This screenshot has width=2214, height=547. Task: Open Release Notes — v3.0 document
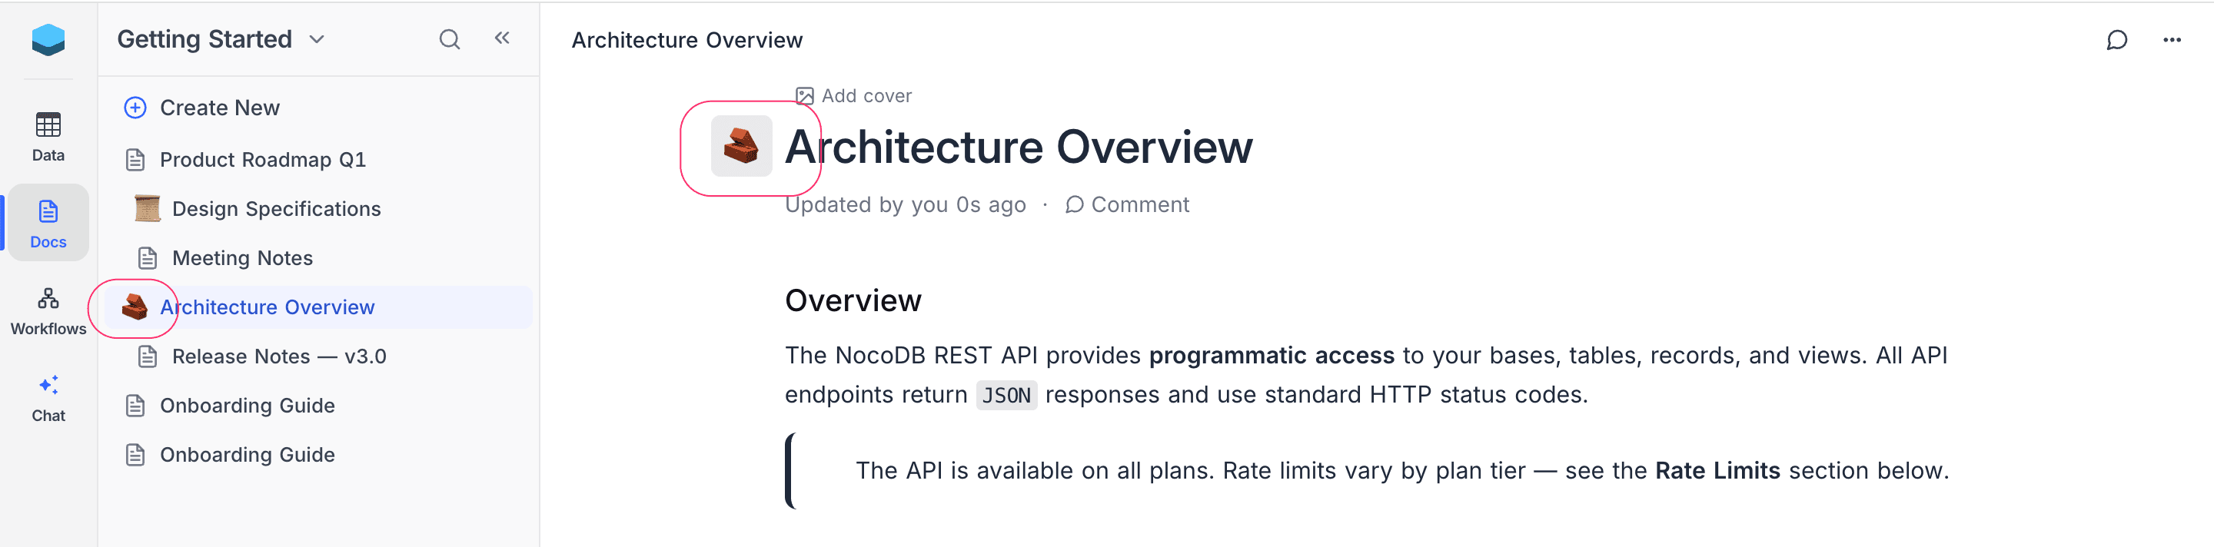pos(278,356)
